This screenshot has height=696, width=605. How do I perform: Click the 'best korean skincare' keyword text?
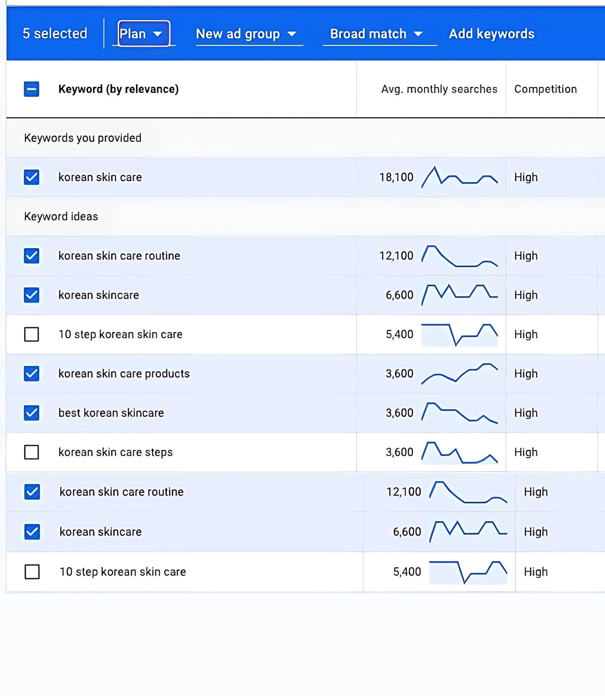[111, 413]
